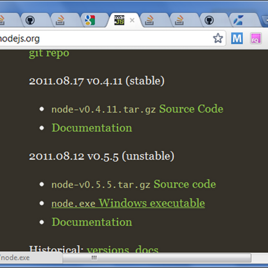Click the heading "2011.08.17 v0.4.11 (stable)"

[97, 81]
